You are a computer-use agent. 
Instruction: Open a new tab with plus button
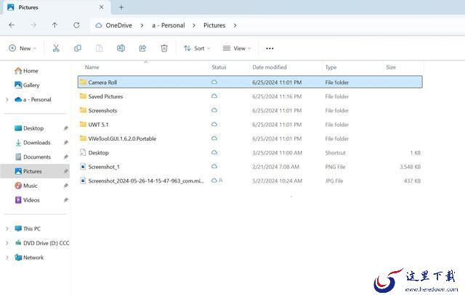tap(121, 7)
